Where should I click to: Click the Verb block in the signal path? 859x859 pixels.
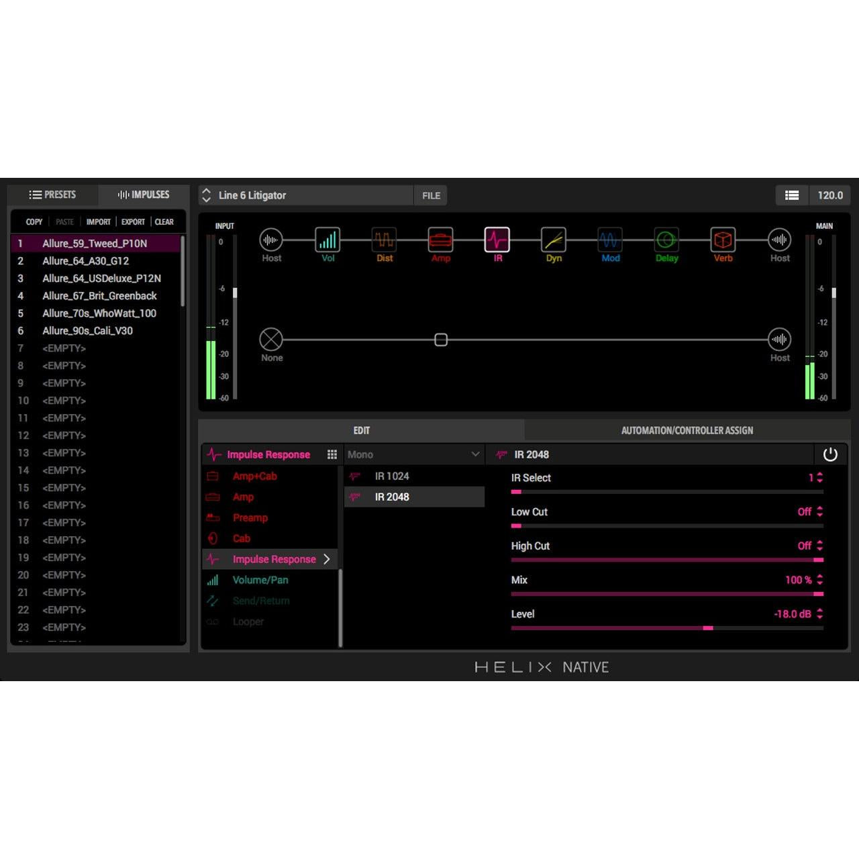click(x=723, y=240)
